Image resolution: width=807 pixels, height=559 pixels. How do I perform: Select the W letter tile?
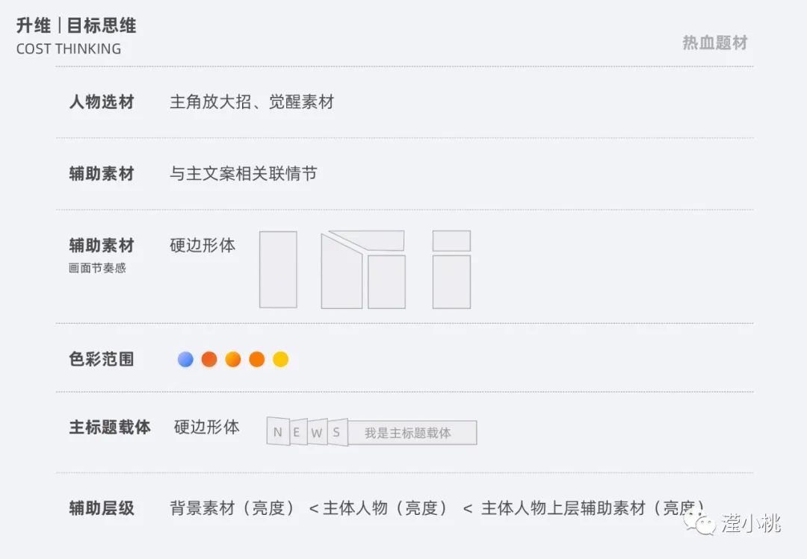coord(318,431)
